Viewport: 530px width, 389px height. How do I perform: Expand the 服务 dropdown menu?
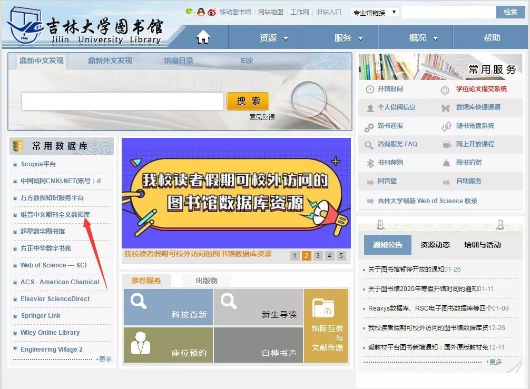coord(349,38)
